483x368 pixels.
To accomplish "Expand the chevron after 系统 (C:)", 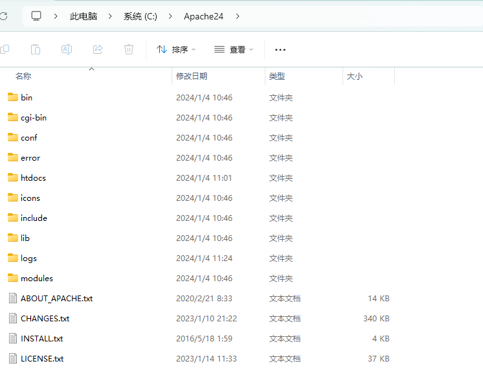I will click(x=170, y=16).
